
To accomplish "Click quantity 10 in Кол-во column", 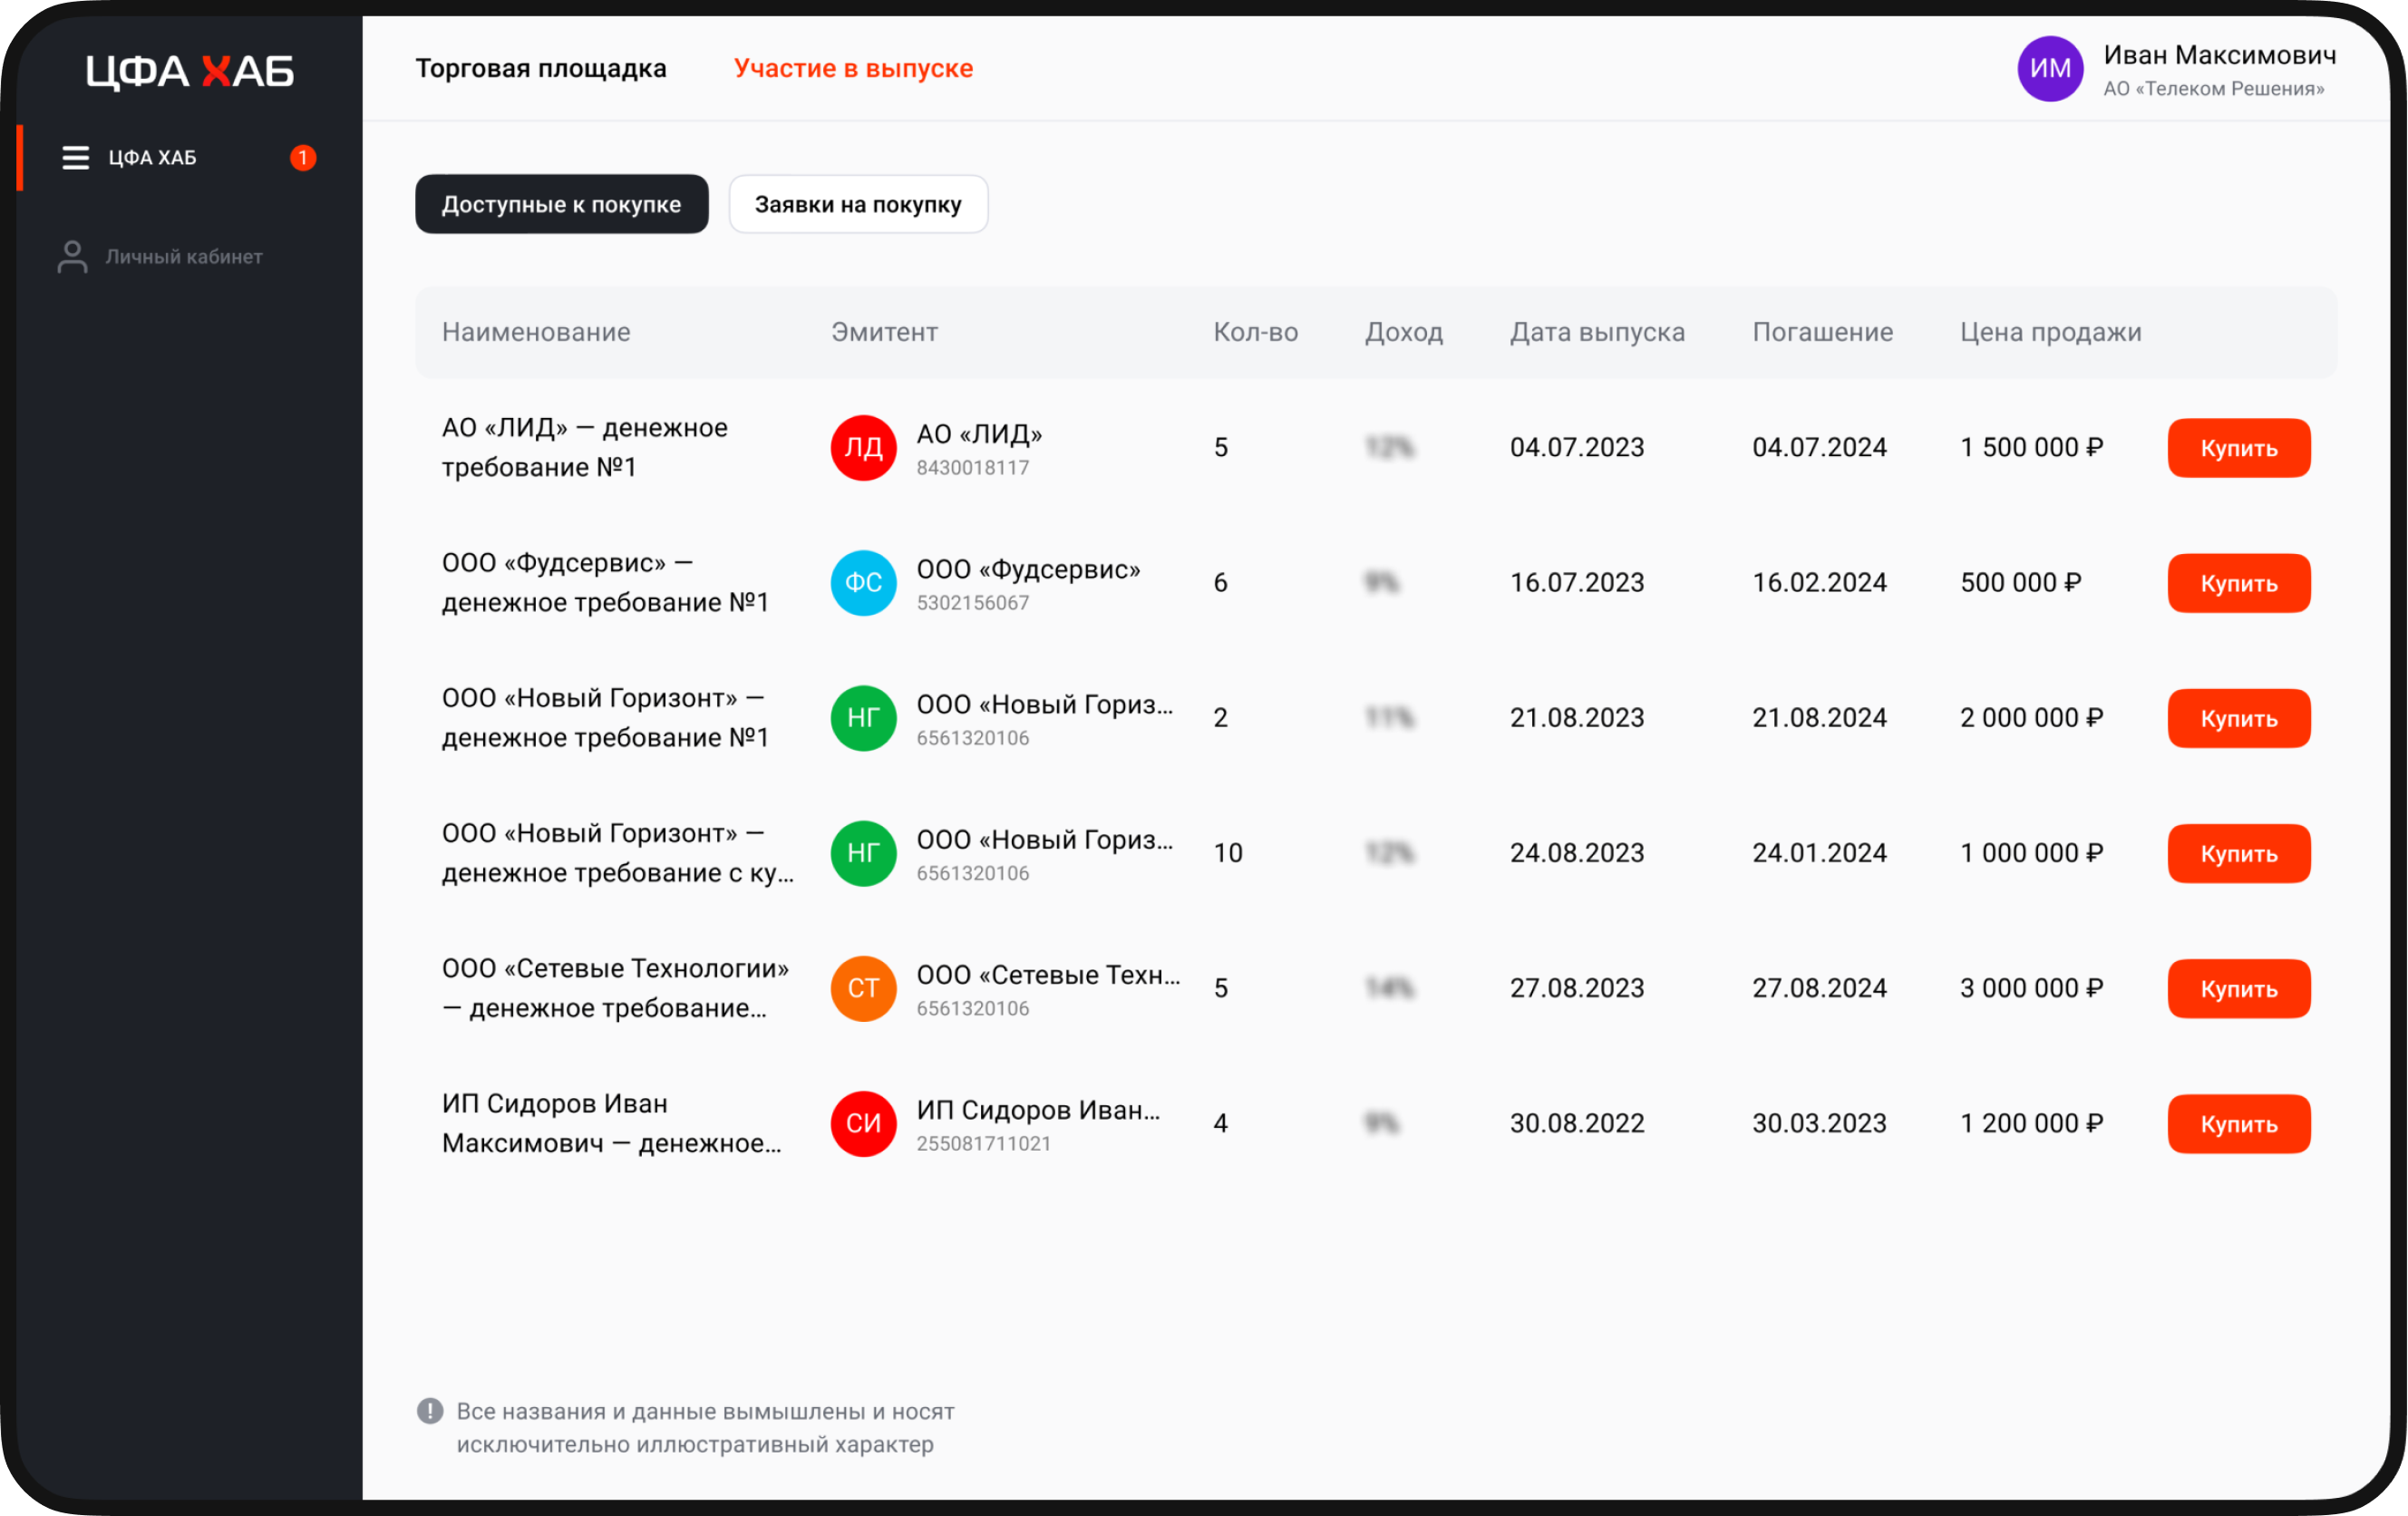I will [1227, 853].
